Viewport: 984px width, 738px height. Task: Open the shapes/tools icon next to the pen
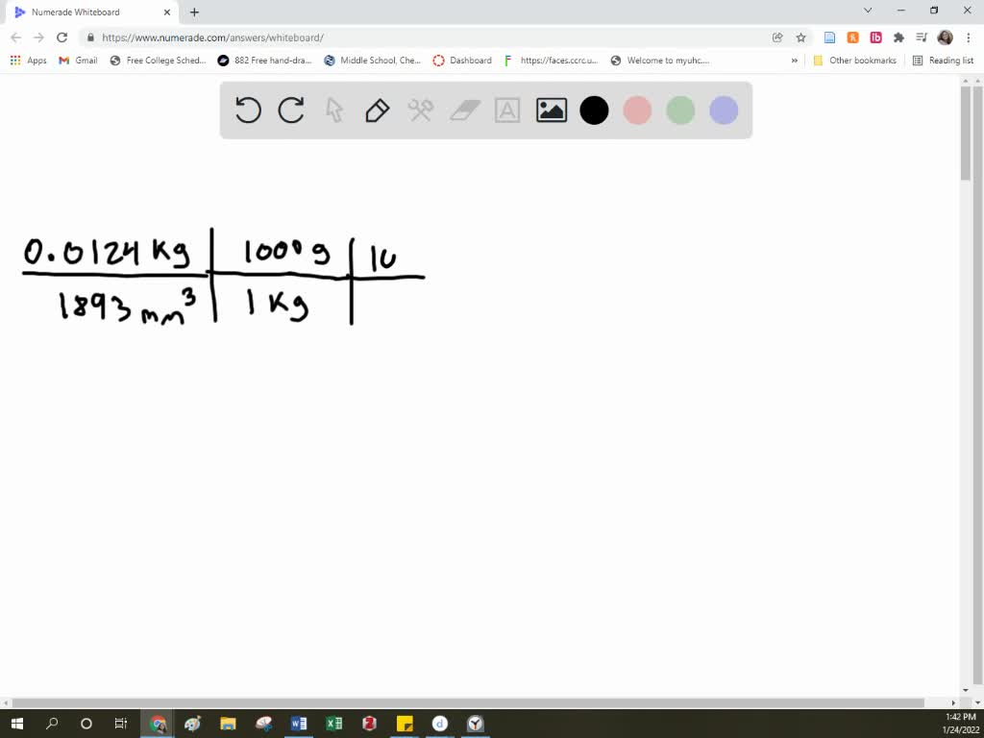pyautogui.click(x=420, y=110)
